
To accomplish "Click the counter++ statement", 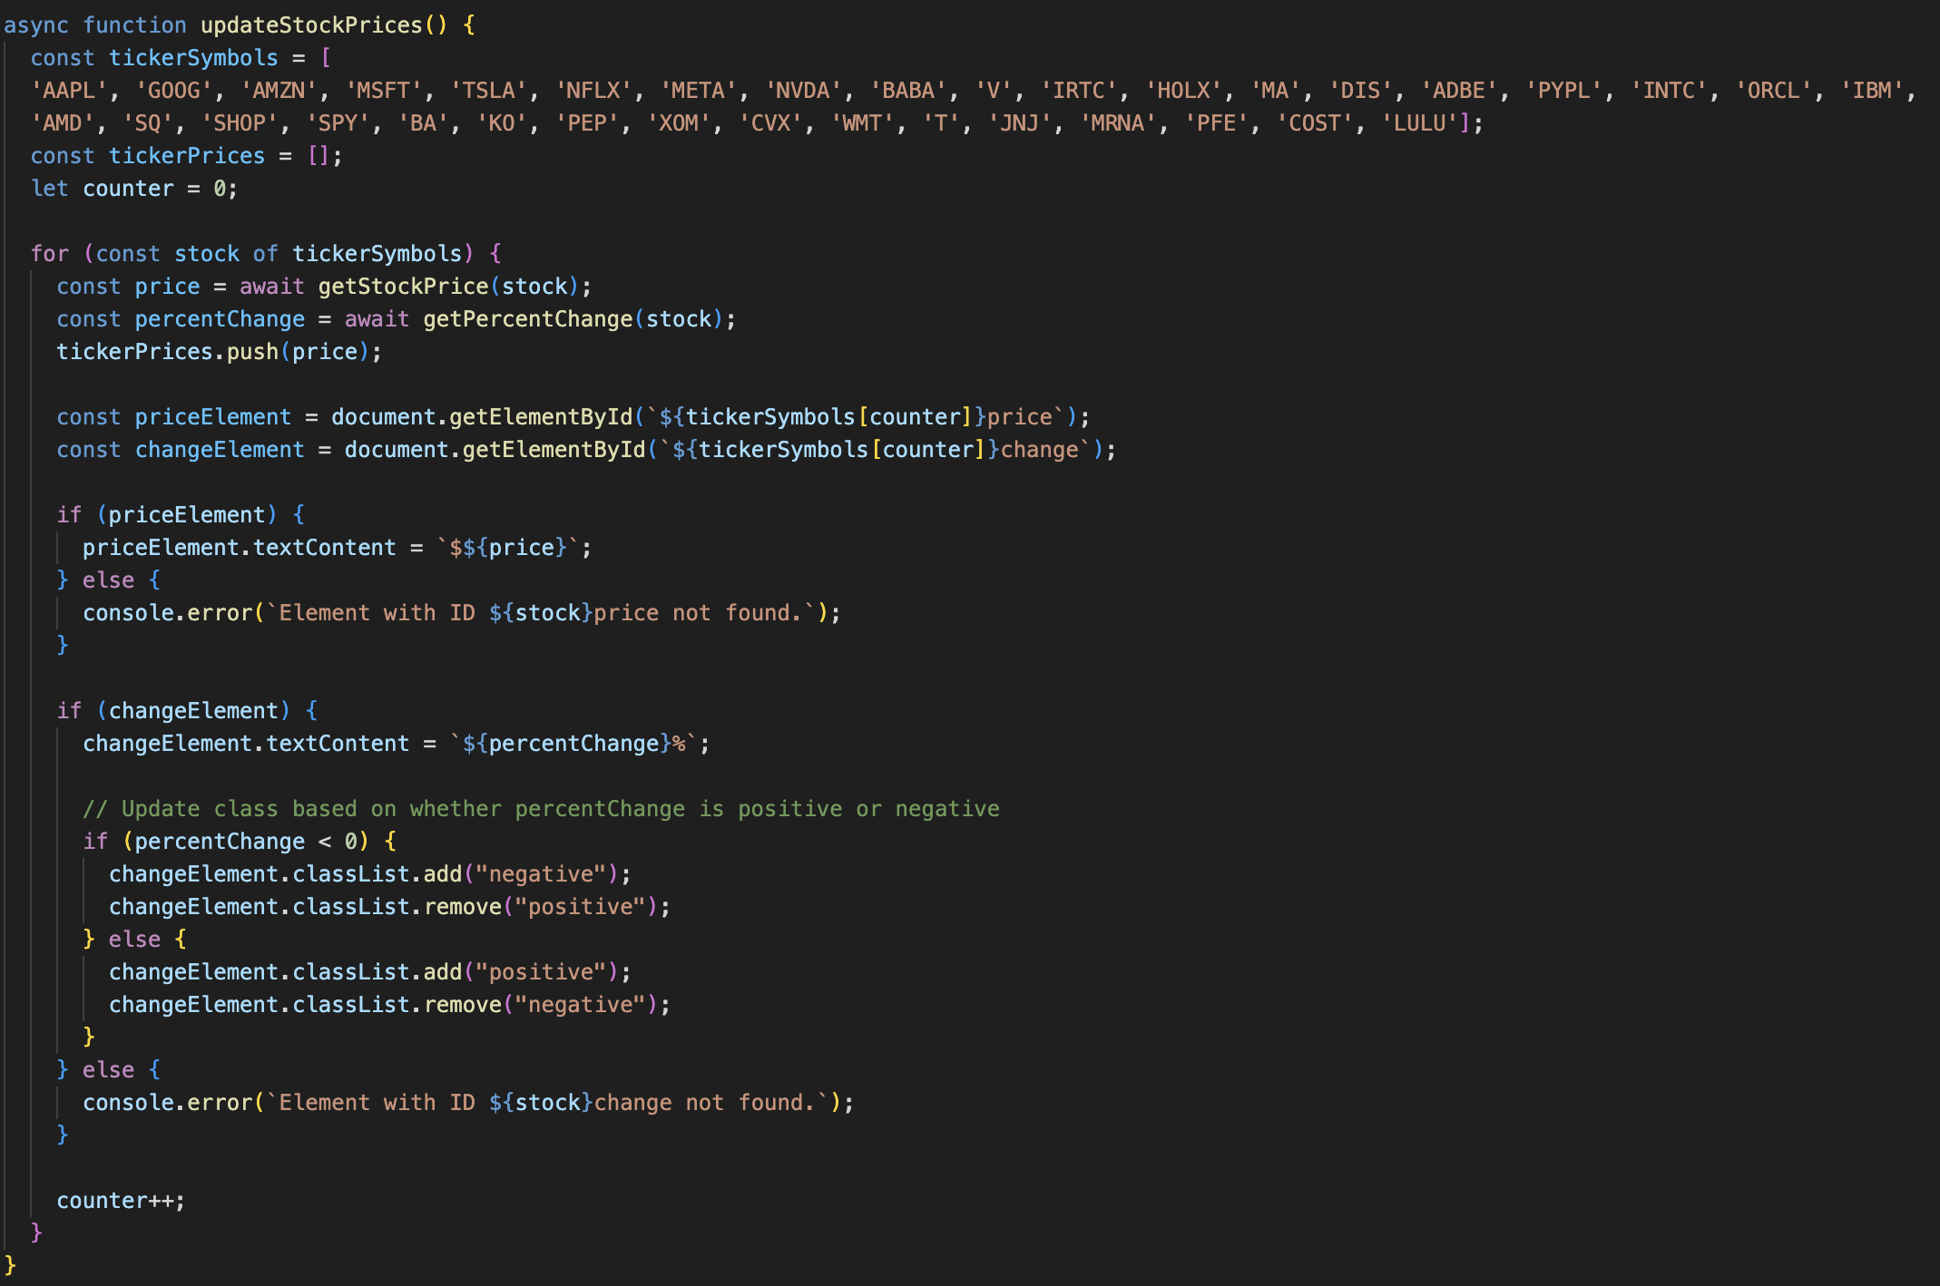I will tap(120, 1201).
